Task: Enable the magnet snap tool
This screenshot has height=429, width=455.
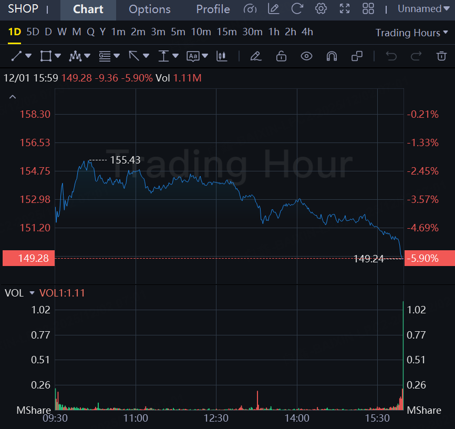Action: tap(332, 56)
